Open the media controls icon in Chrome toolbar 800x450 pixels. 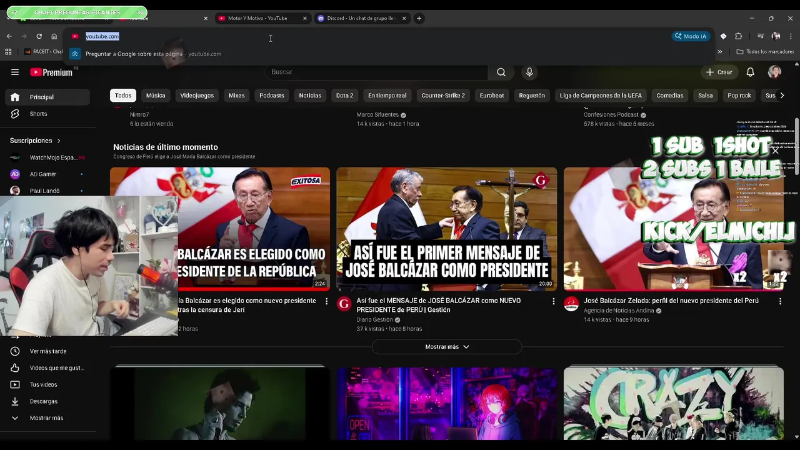761,36
